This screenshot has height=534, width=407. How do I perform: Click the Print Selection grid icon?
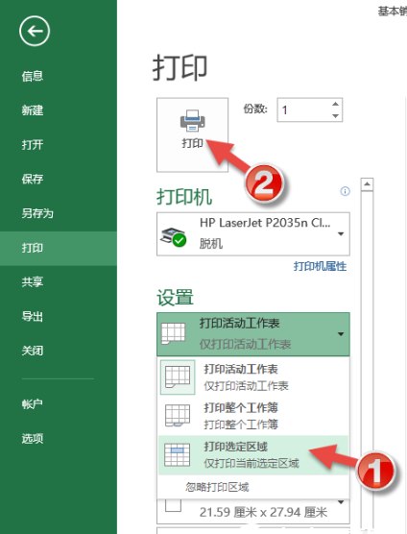coord(177,454)
